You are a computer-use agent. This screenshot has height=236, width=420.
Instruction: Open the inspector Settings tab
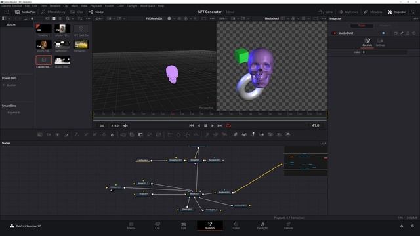tap(381, 42)
